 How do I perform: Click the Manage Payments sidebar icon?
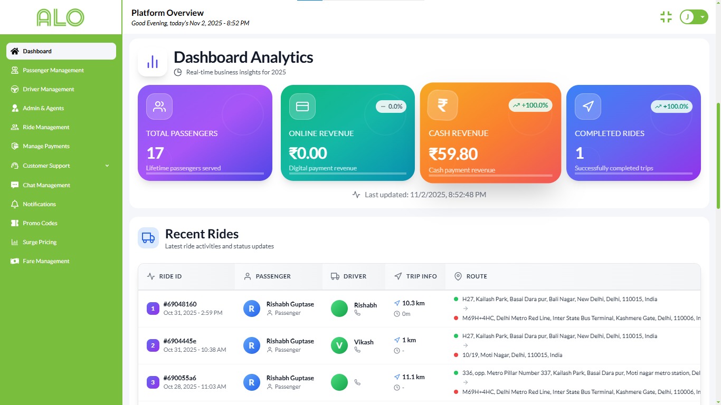click(x=15, y=146)
